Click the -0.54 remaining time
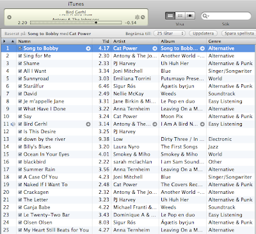 [x=131, y=22]
